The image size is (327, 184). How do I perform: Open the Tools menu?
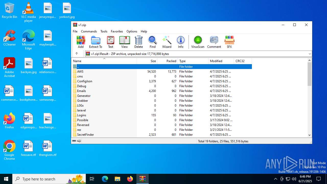tap(104, 31)
